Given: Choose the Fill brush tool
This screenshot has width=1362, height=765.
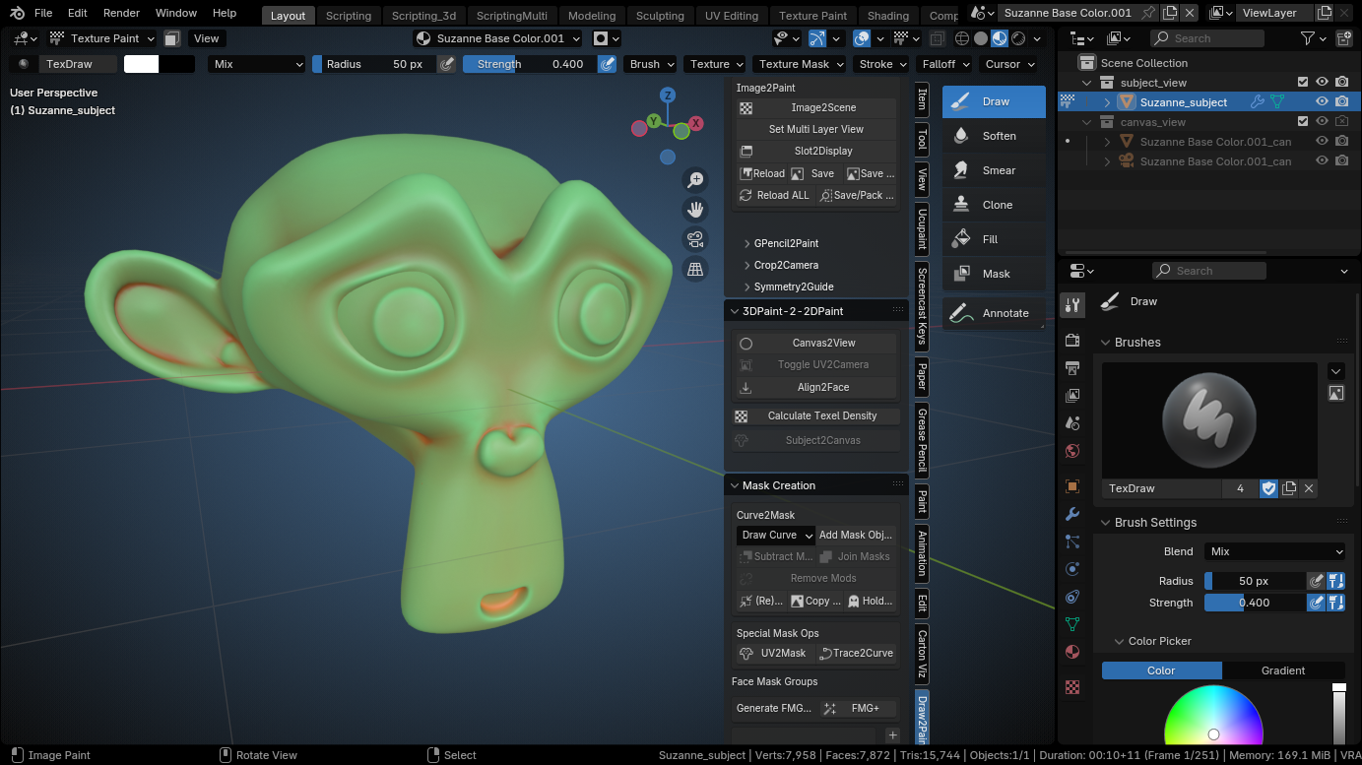Looking at the screenshot, I should (993, 238).
